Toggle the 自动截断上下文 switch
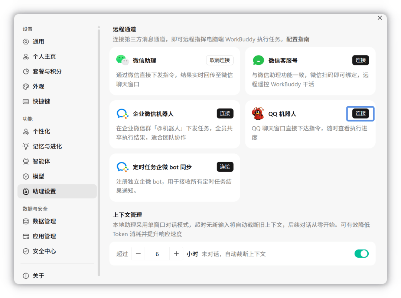Viewport: 401px width, 298px height. click(361, 254)
